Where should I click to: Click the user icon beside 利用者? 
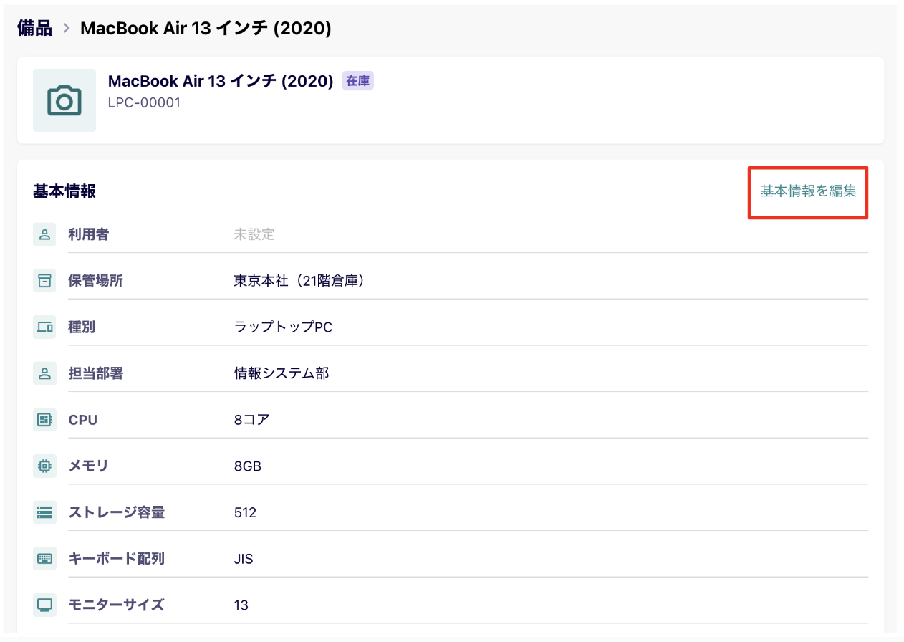(44, 234)
